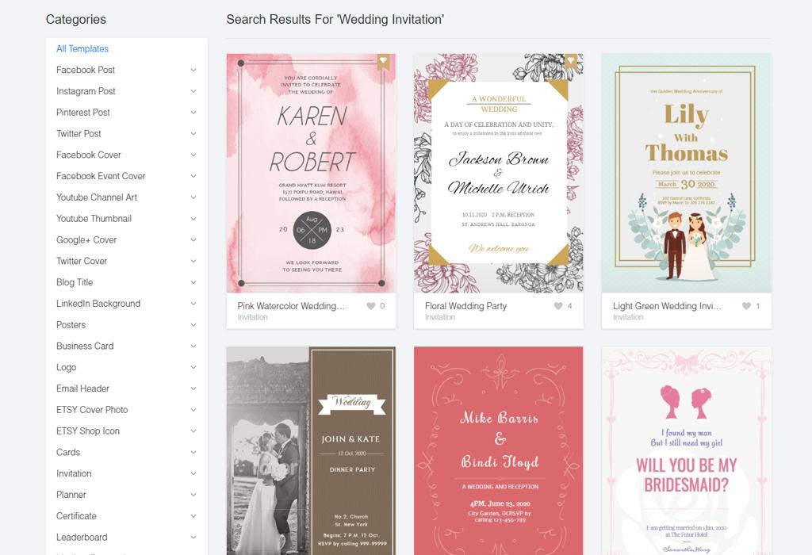Expand the Posters category chevron
The width and height of the screenshot is (812, 555).
pos(193,324)
